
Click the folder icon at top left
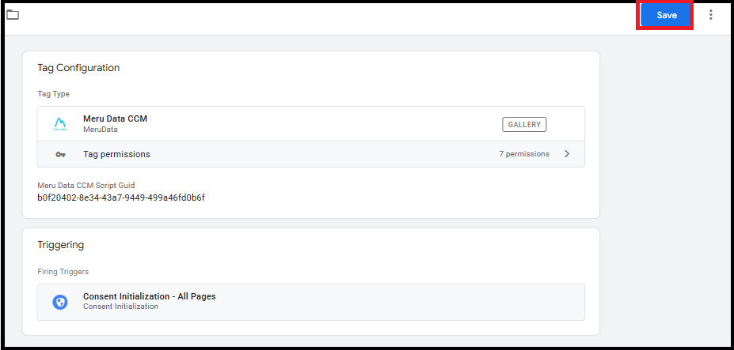point(13,15)
